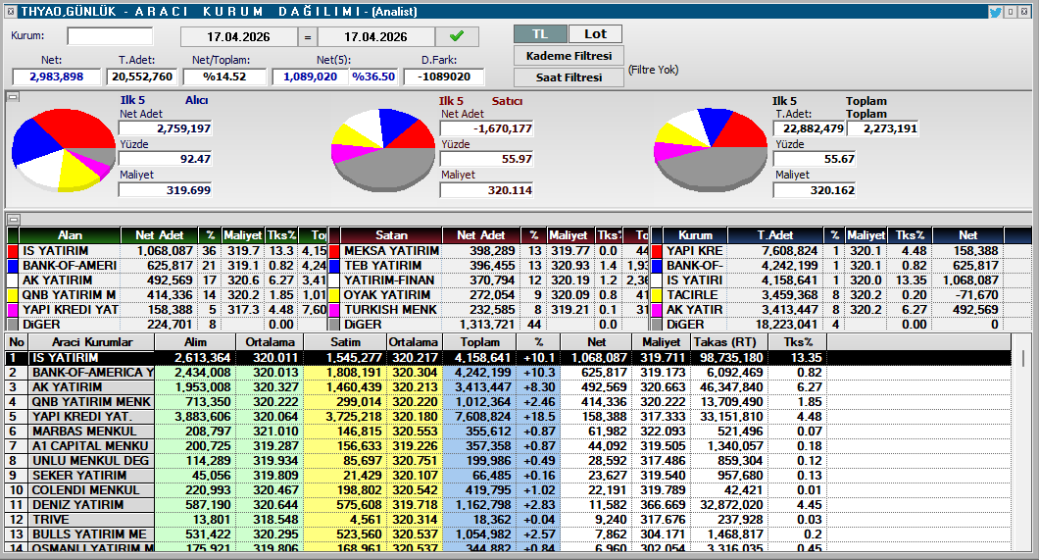The height and width of the screenshot is (560, 1039).
Task: Select MARBAS MENKUL row
Action: (509, 432)
